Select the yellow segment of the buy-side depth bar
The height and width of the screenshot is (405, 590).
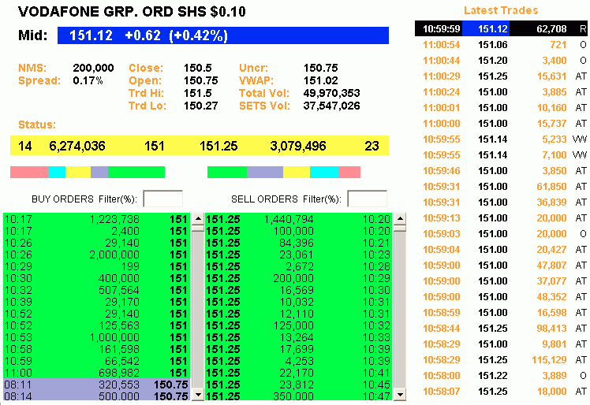(x=78, y=173)
